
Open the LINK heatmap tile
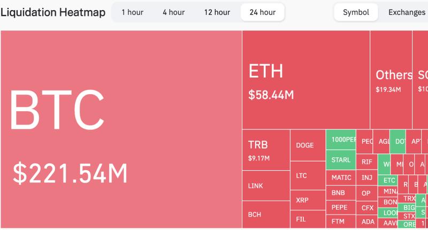click(x=266, y=186)
